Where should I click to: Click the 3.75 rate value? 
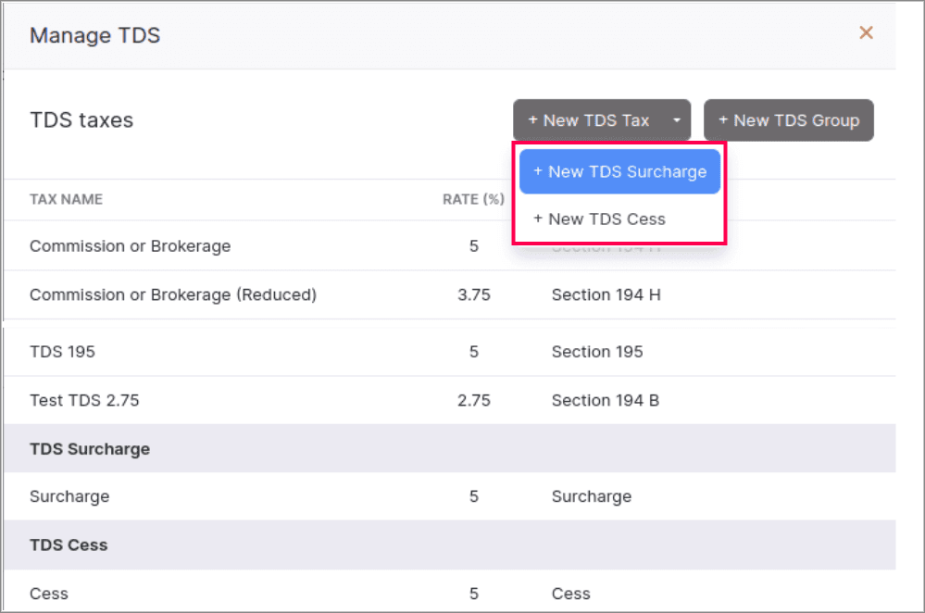[473, 295]
